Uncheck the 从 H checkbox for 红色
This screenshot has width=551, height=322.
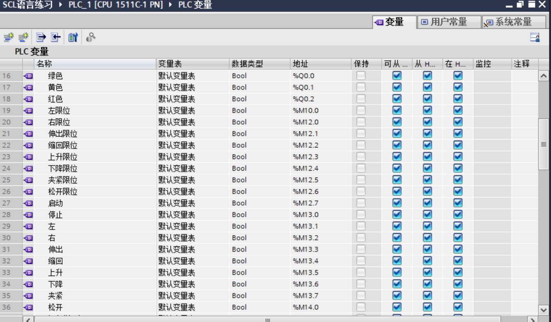point(427,99)
